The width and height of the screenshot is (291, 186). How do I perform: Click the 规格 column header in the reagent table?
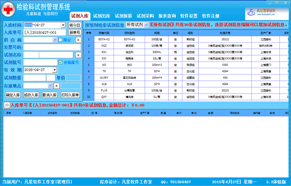pyautogui.click(x=157, y=33)
